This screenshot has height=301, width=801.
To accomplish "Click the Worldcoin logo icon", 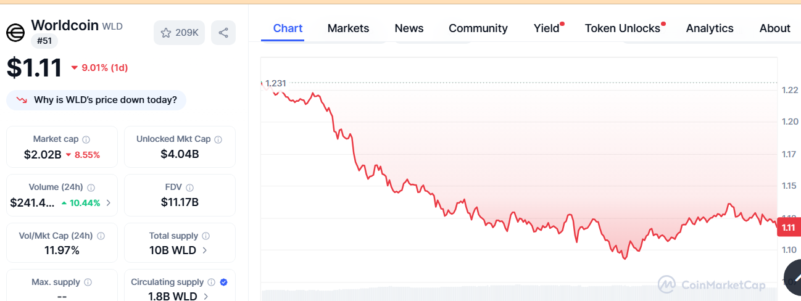I will coord(15,32).
